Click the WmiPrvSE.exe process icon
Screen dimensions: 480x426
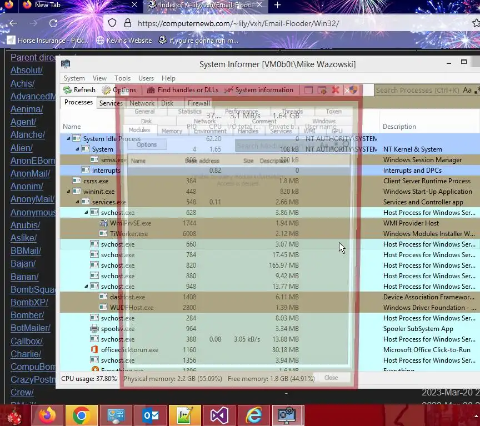tap(103, 223)
